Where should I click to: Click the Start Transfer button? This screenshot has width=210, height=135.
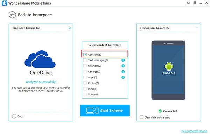tap(105, 111)
